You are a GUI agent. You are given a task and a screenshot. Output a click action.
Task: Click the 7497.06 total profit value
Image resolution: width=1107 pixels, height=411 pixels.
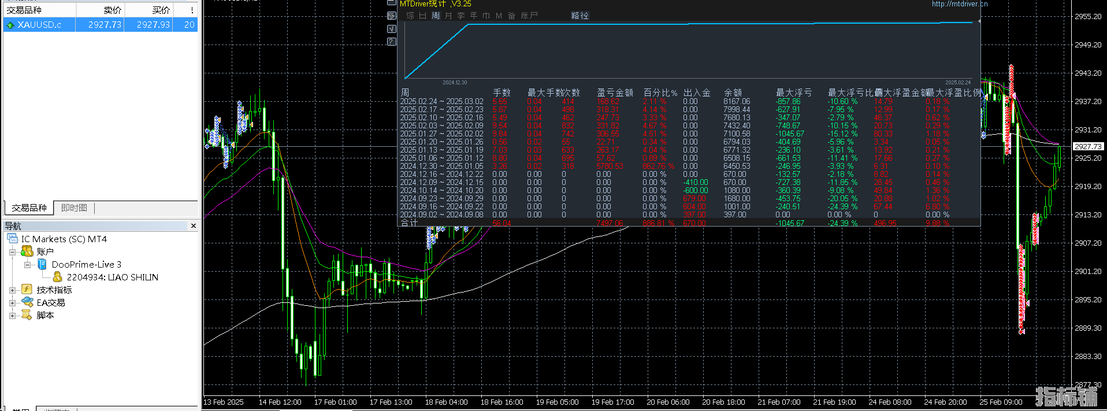click(610, 223)
